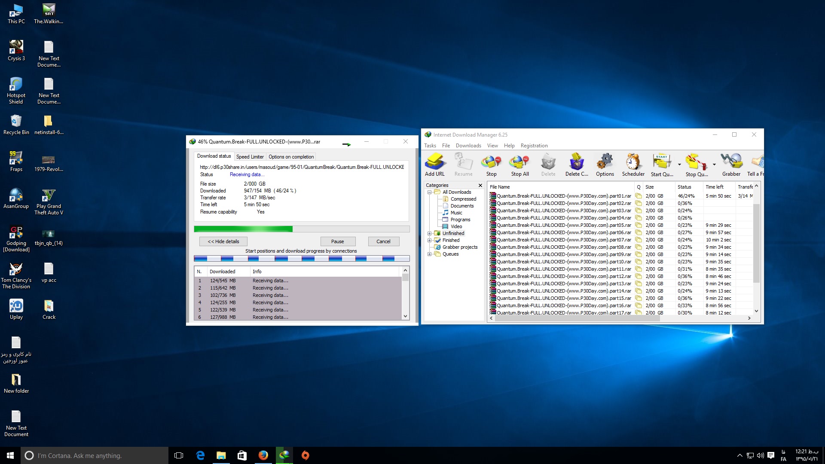The height and width of the screenshot is (464, 825).
Task: Click the taskbar clock showing 12:21
Action: coord(807,455)
